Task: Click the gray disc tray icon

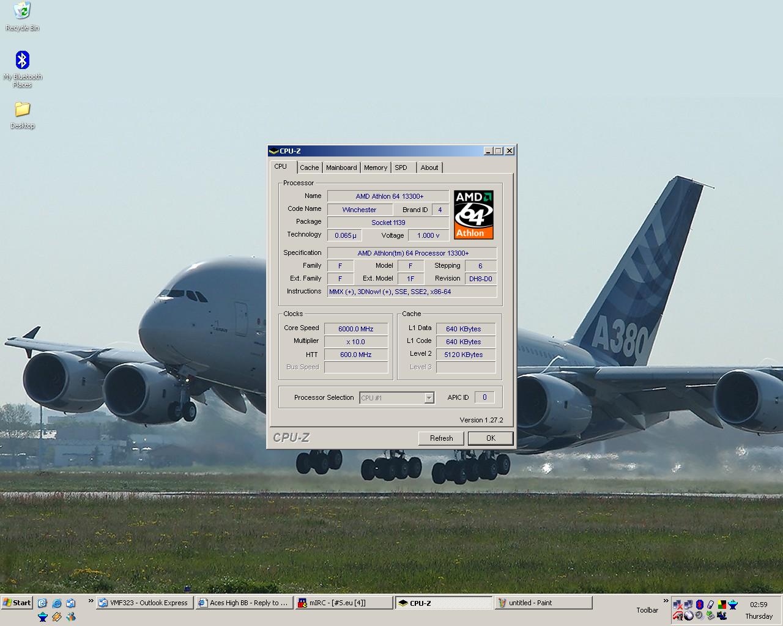Action: [x=699, y=616]
